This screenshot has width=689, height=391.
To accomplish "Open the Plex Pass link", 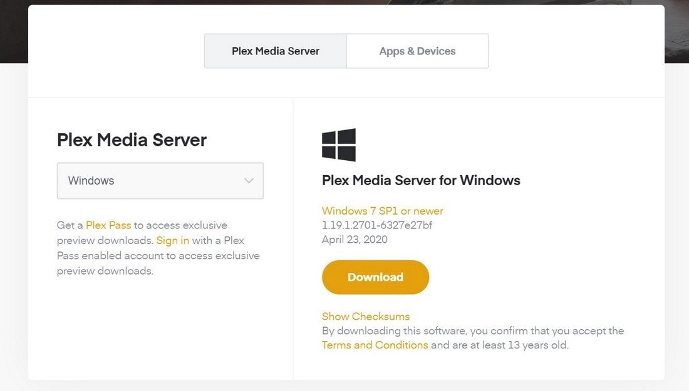I will point(108,225).
